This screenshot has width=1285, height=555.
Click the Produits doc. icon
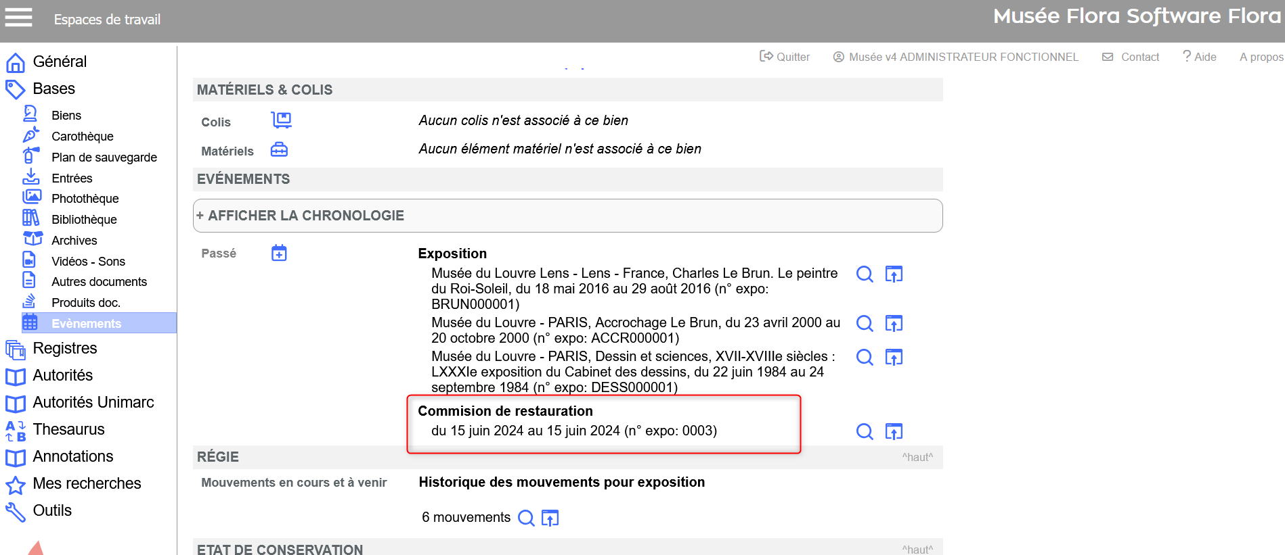click(29, 301)
